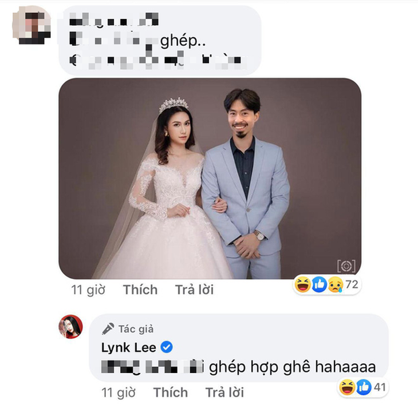
Task: Click the thumbs-up reaction beside 41
Action: (x=364, y=387)
